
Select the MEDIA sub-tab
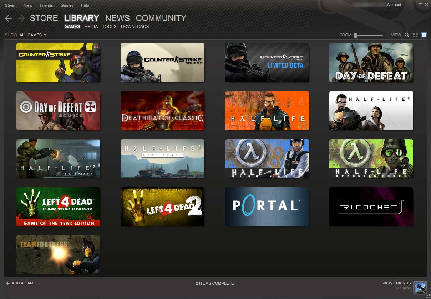coord(91,27)
